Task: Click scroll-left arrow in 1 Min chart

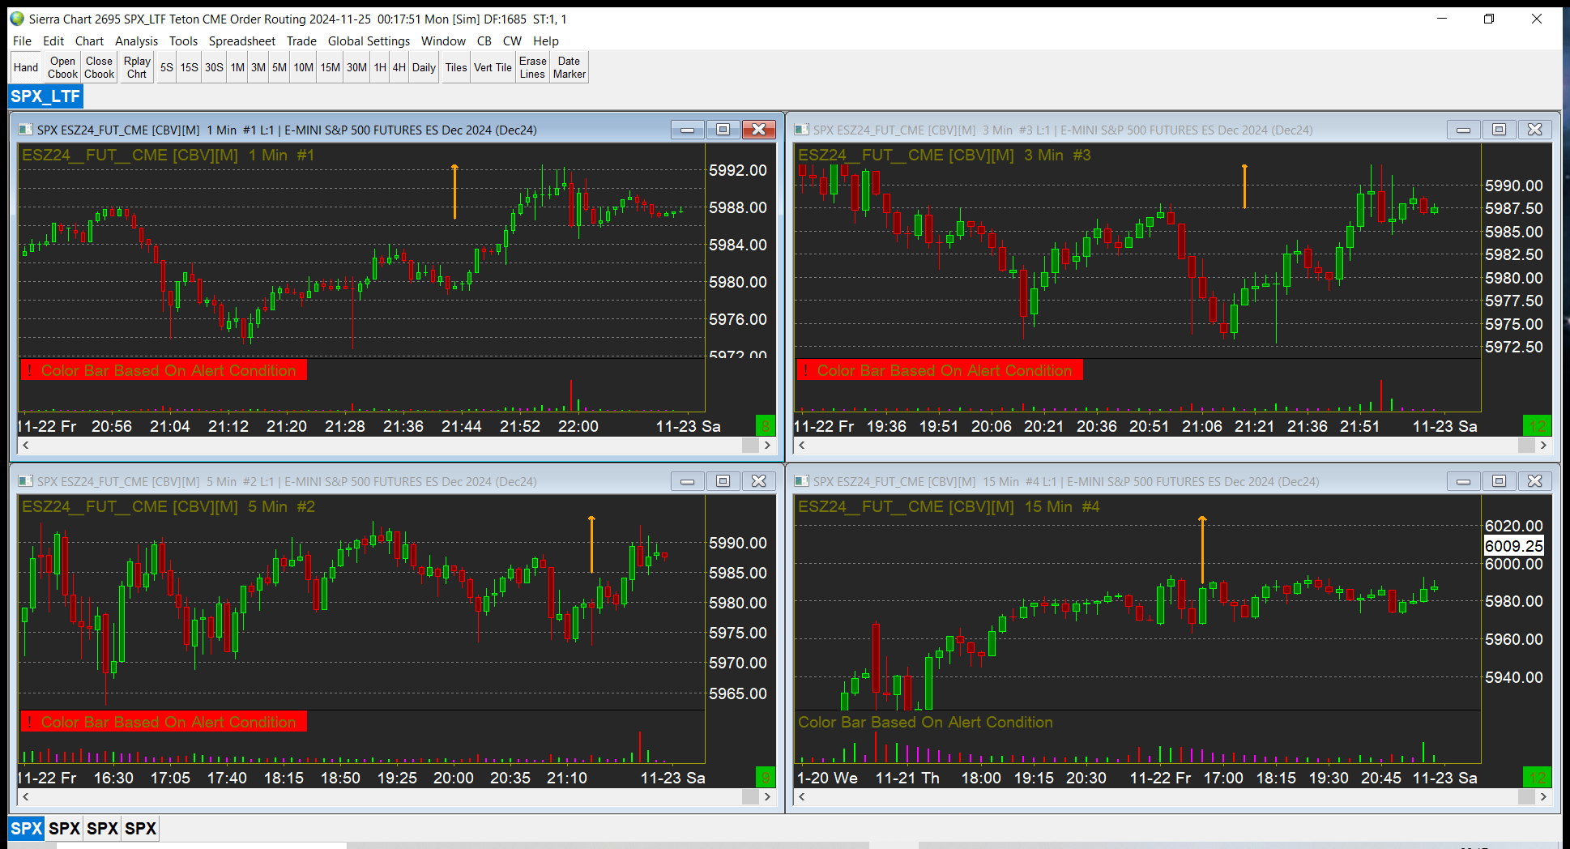Action: coord(26,445)
